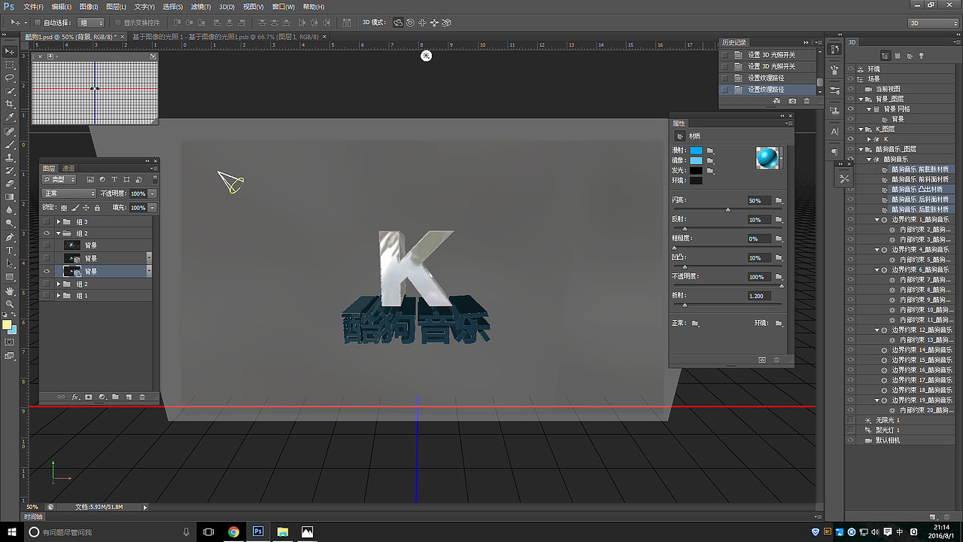
Task: Open the 3D(D) menu
Action: (x=227, y=7)
